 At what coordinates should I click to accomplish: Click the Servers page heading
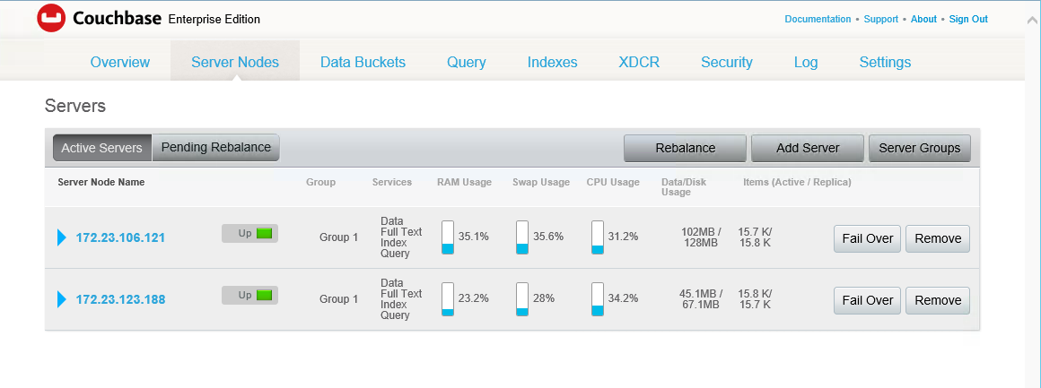75,106
